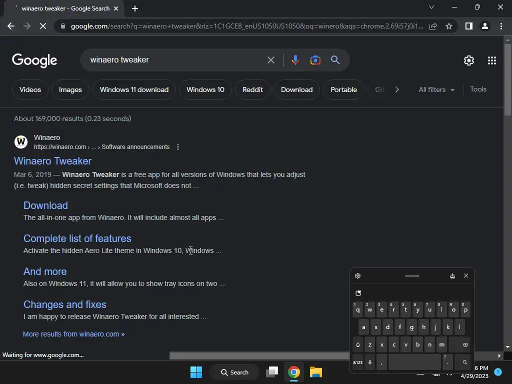Open the Winaero result three-dot options

tap(178, 147)
